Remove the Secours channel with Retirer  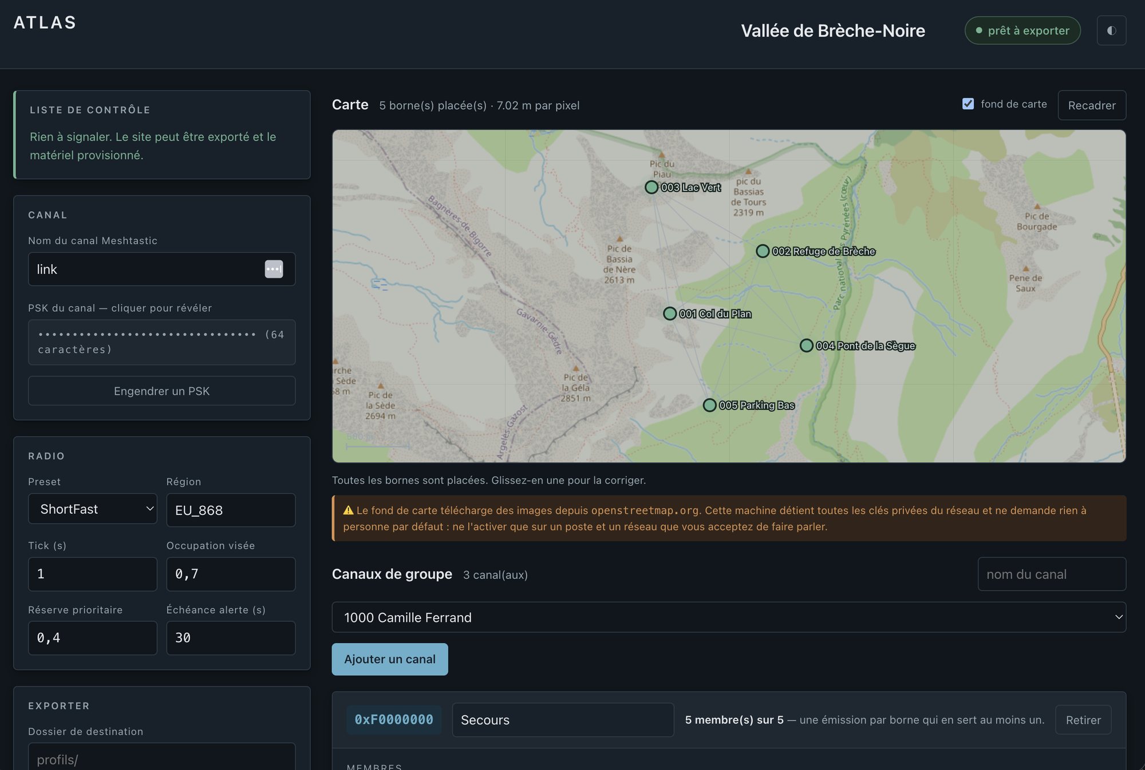pyautogui.click(x=1083, y=720)
